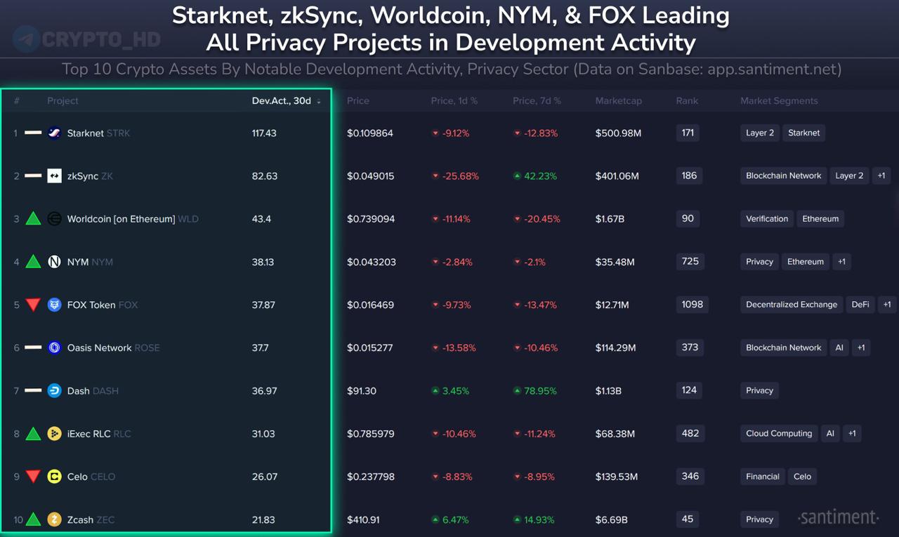Image resolution: width=899 pixels, height=537 pixels.
Task: Click the Dash logo icon
Action: 54,390
